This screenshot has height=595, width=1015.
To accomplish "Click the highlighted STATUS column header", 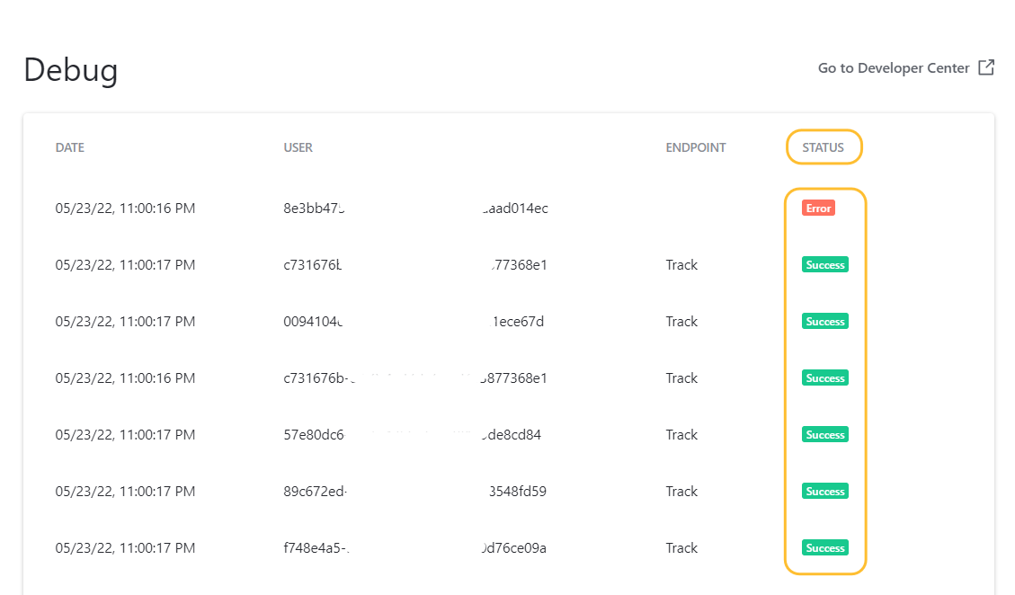I will click(x=824, y=147).
